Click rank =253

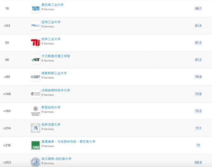point(7,162)
